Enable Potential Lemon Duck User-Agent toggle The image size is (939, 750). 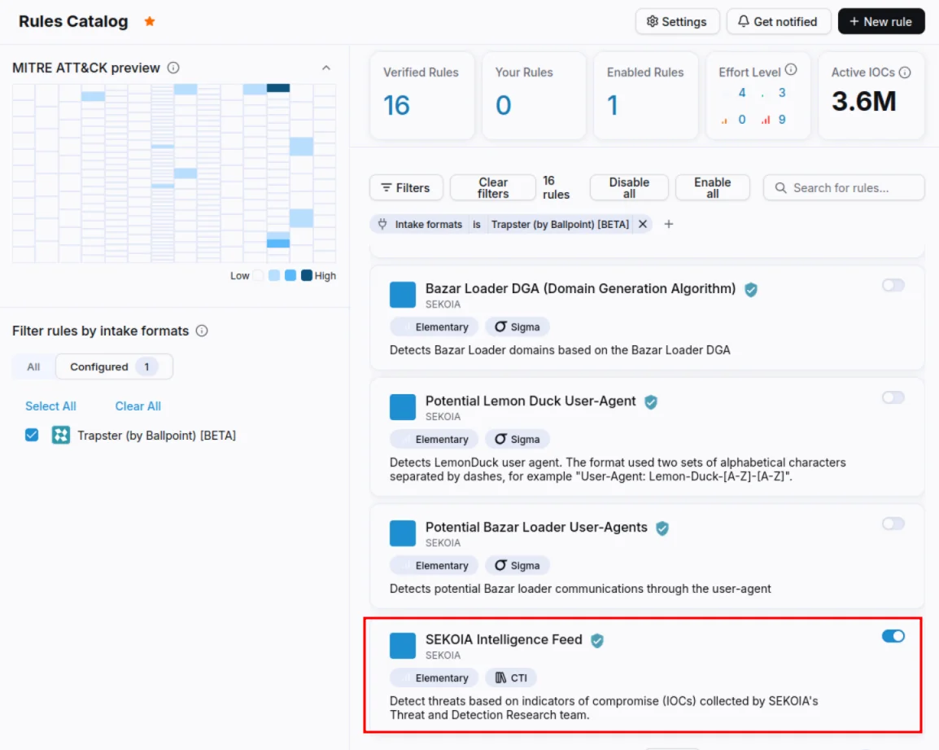(893, 397)
